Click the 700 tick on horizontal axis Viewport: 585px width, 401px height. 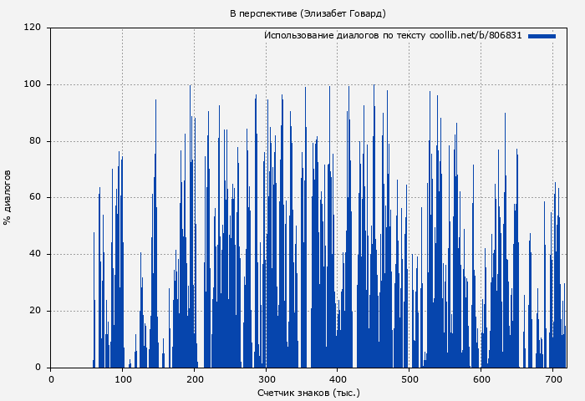click(552, 379)
